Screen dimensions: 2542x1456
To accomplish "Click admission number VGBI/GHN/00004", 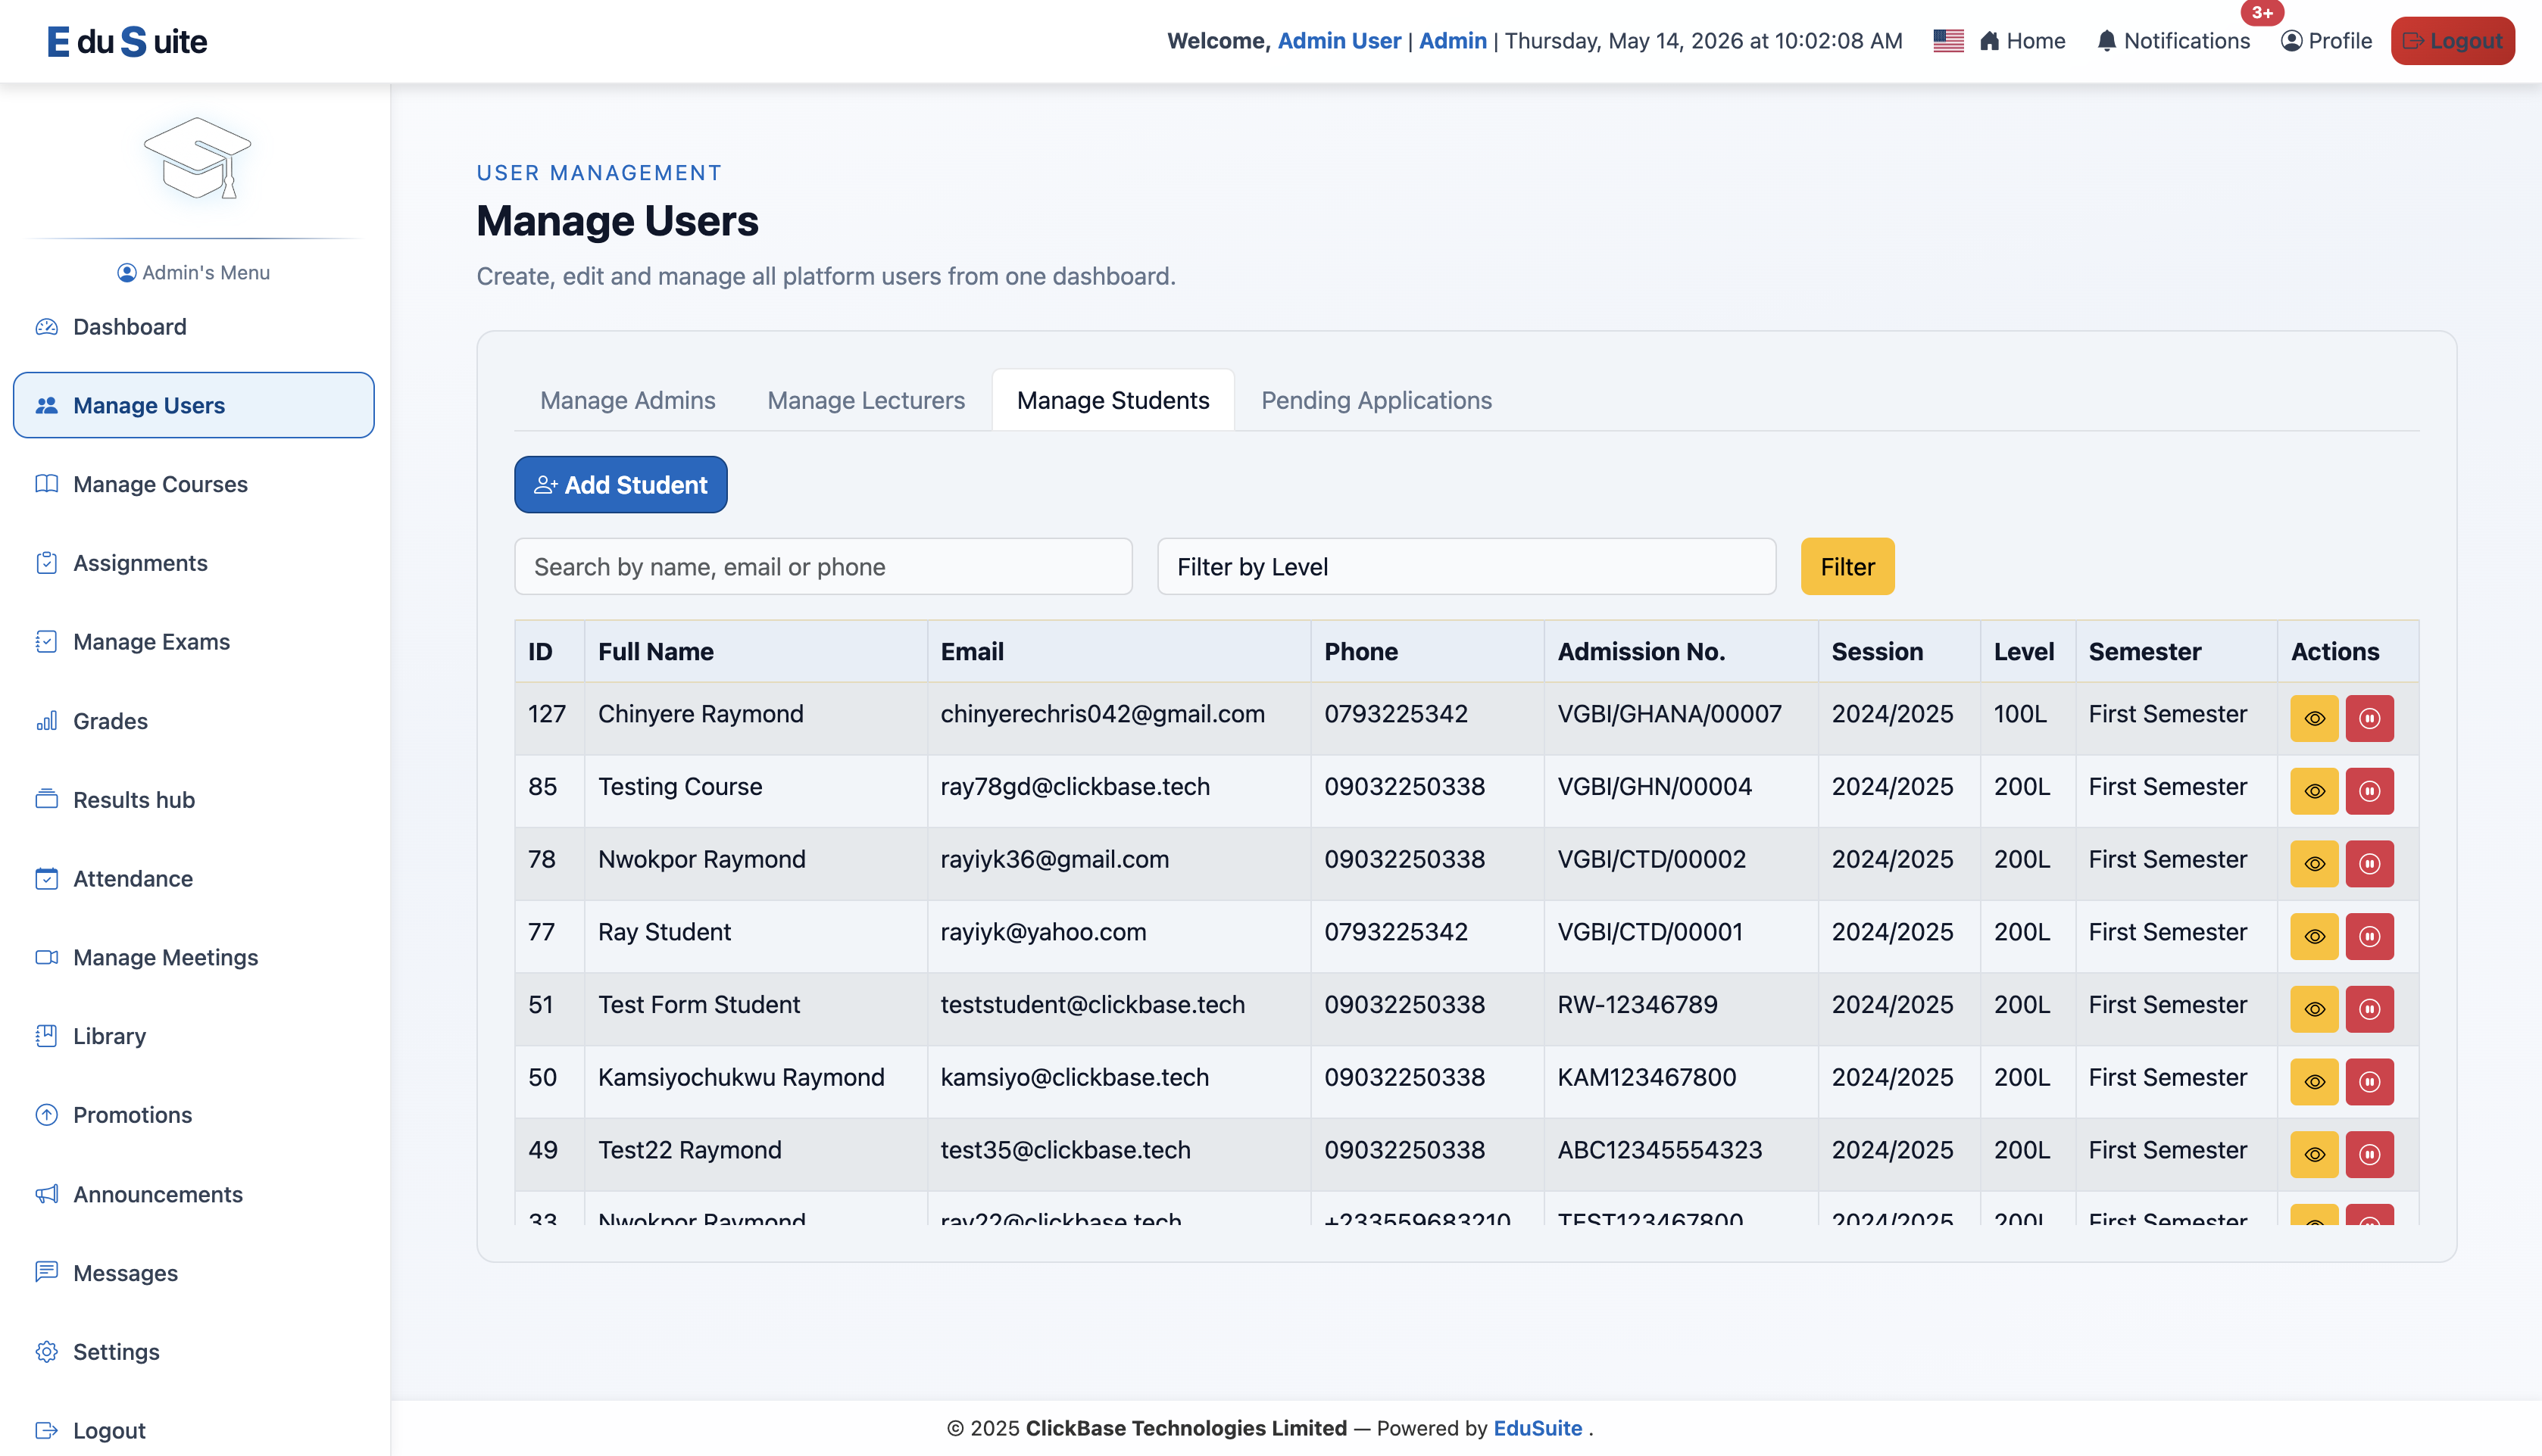I will [x=1655, y=787].
